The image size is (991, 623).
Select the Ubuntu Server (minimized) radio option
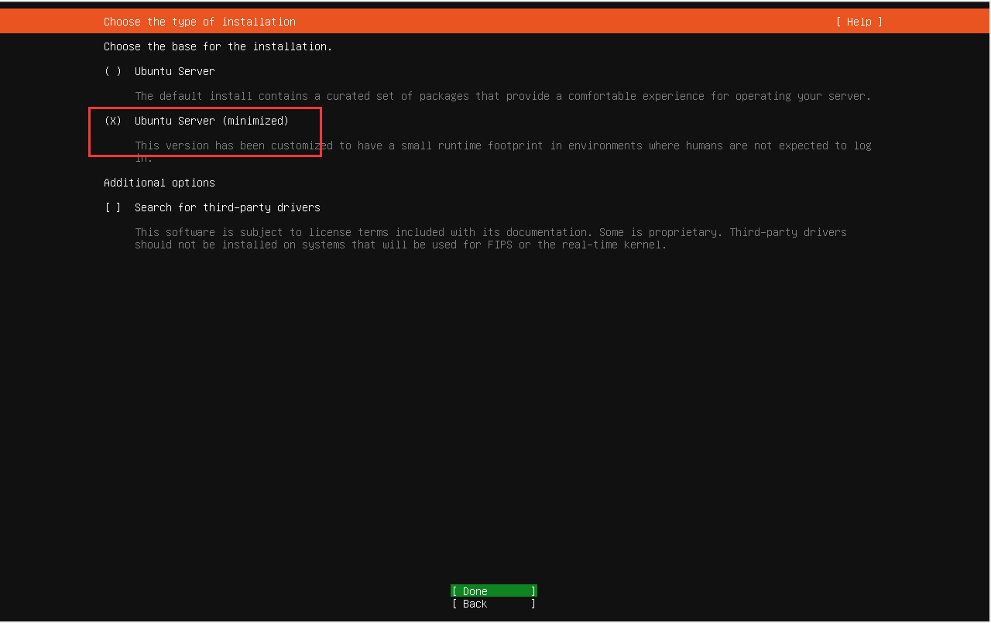coord(113,121)
